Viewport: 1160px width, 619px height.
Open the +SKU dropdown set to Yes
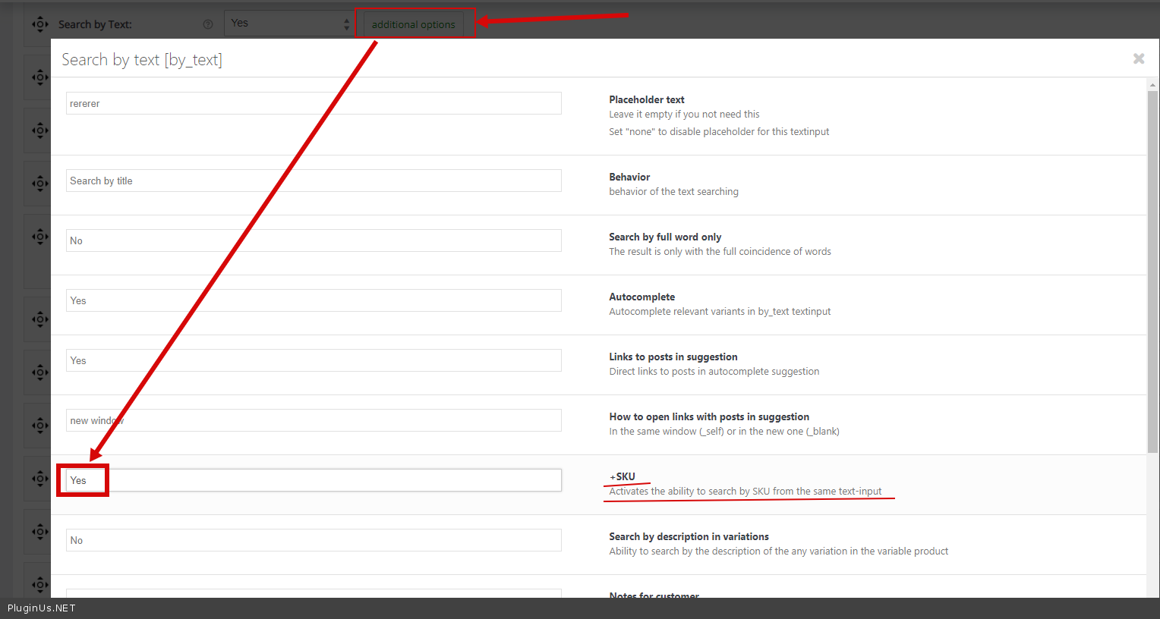tap(314, 480)
